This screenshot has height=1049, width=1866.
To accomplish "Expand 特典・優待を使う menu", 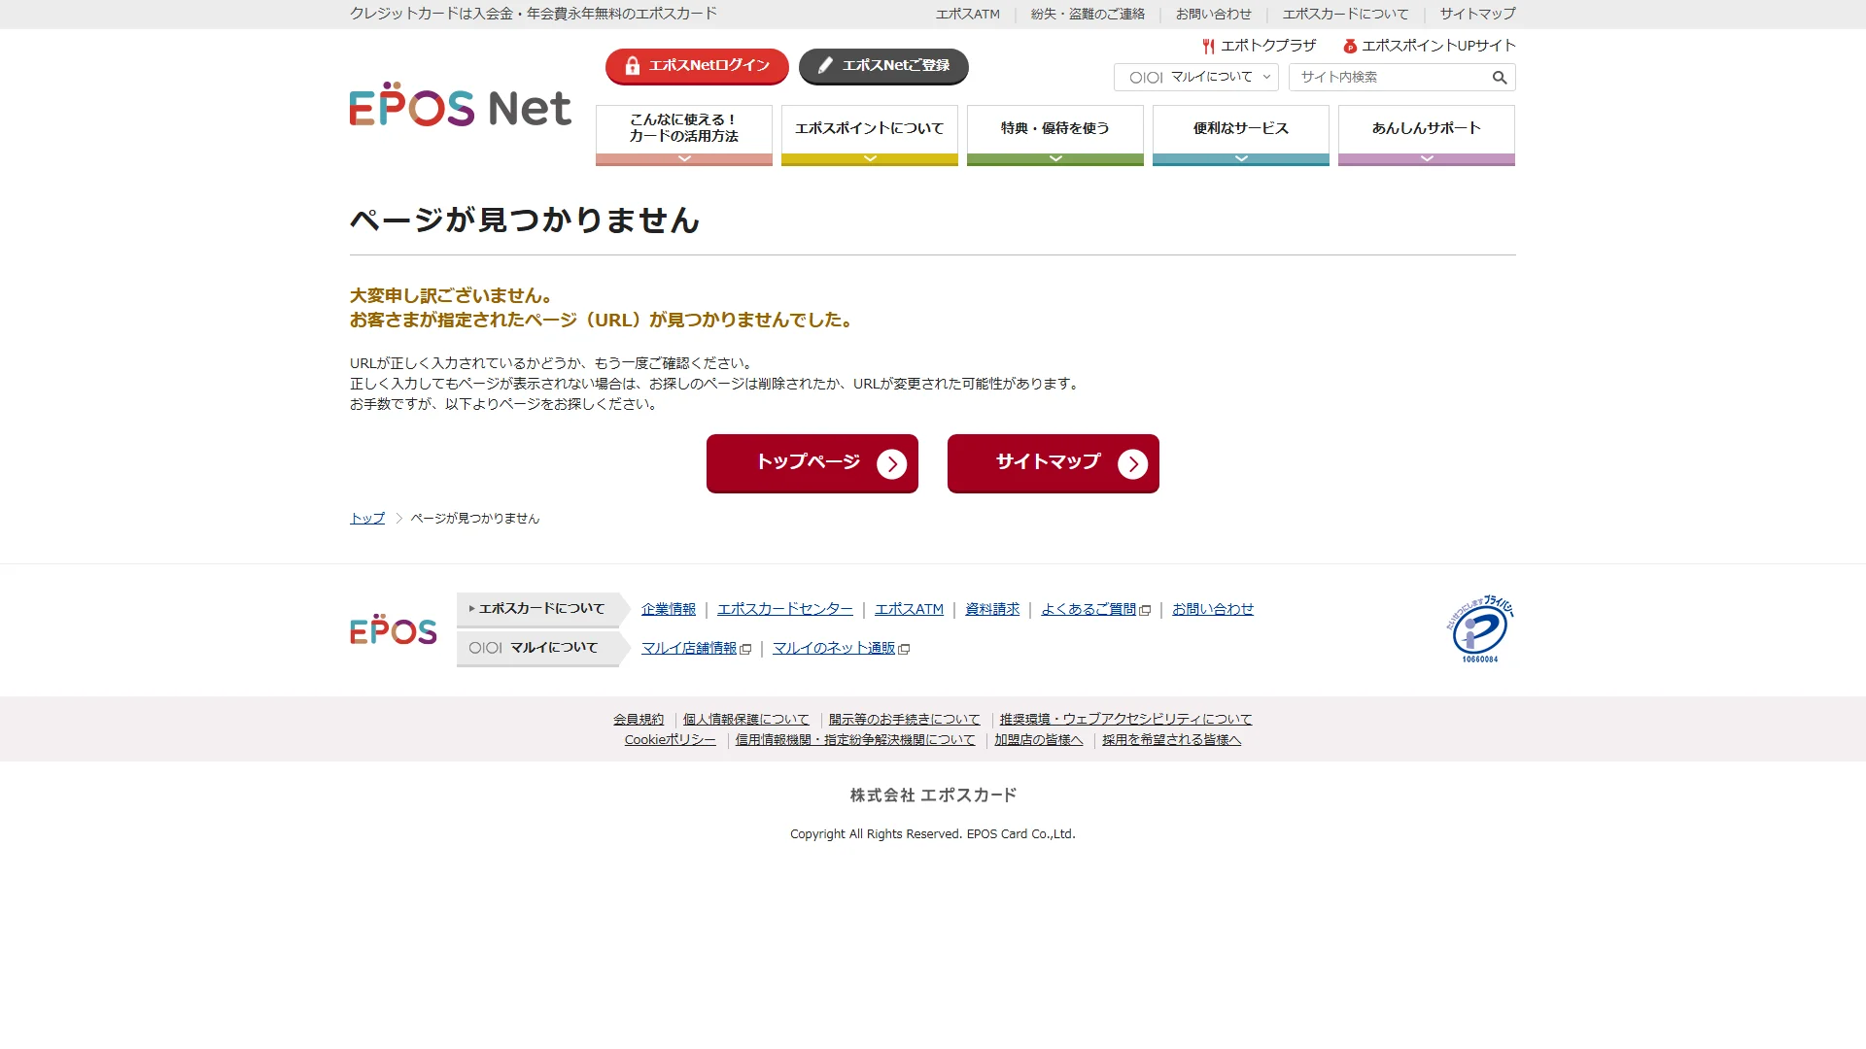I will pos(1055,135).
